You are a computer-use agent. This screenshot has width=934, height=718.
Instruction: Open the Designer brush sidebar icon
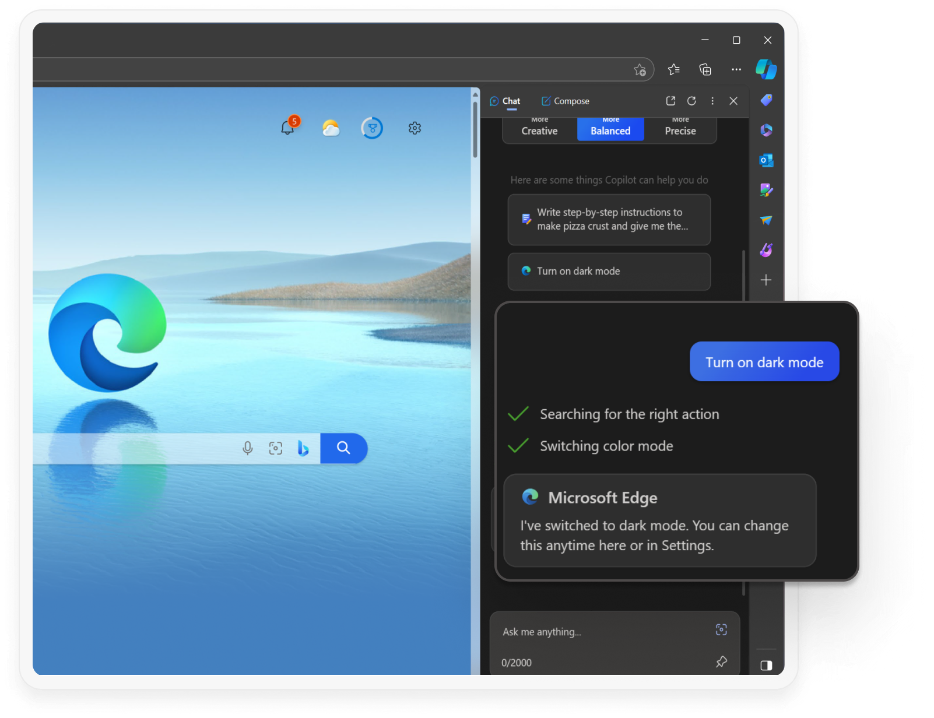point(766,190)
